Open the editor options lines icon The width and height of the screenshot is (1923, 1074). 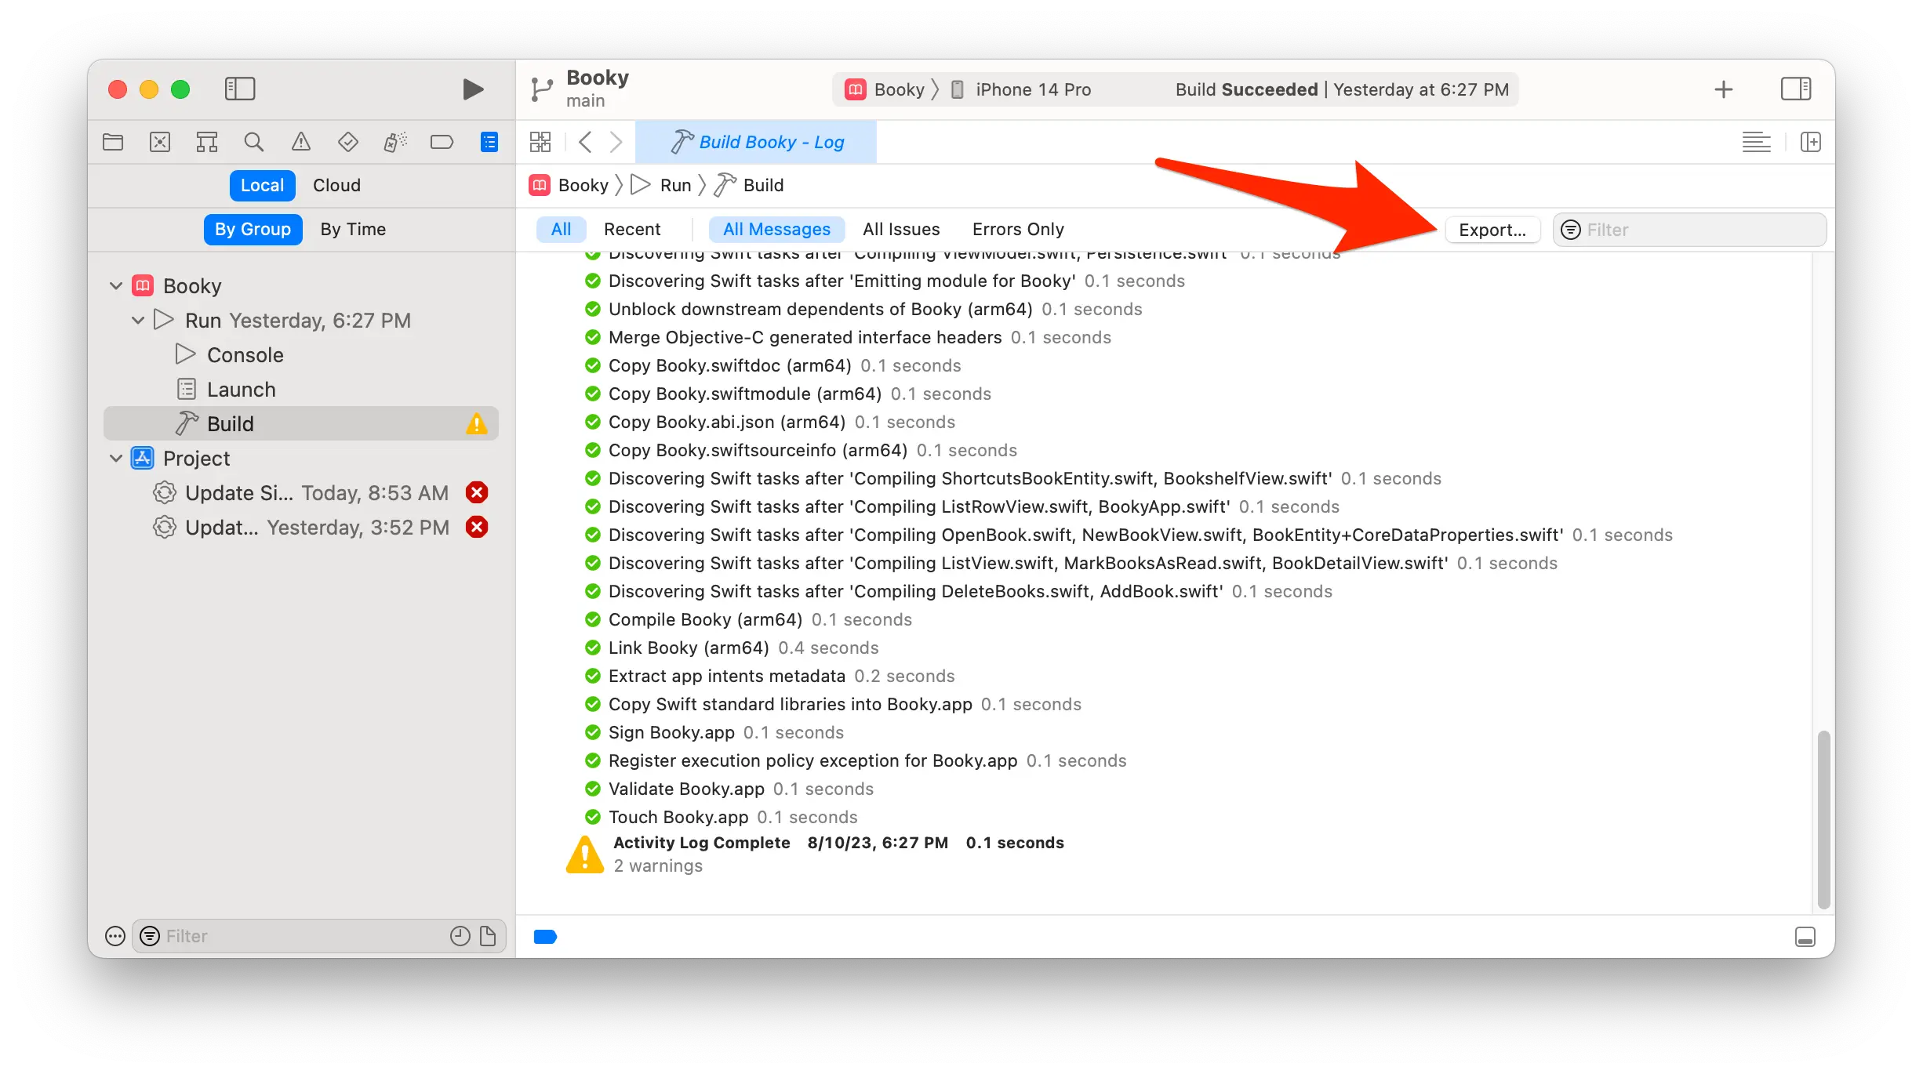(x=1756, y=142)
